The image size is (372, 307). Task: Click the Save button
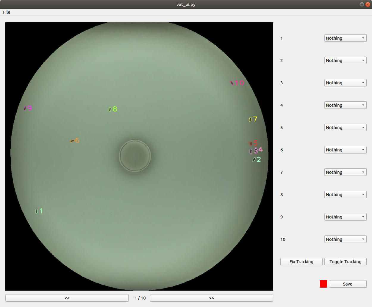(348, 284)
